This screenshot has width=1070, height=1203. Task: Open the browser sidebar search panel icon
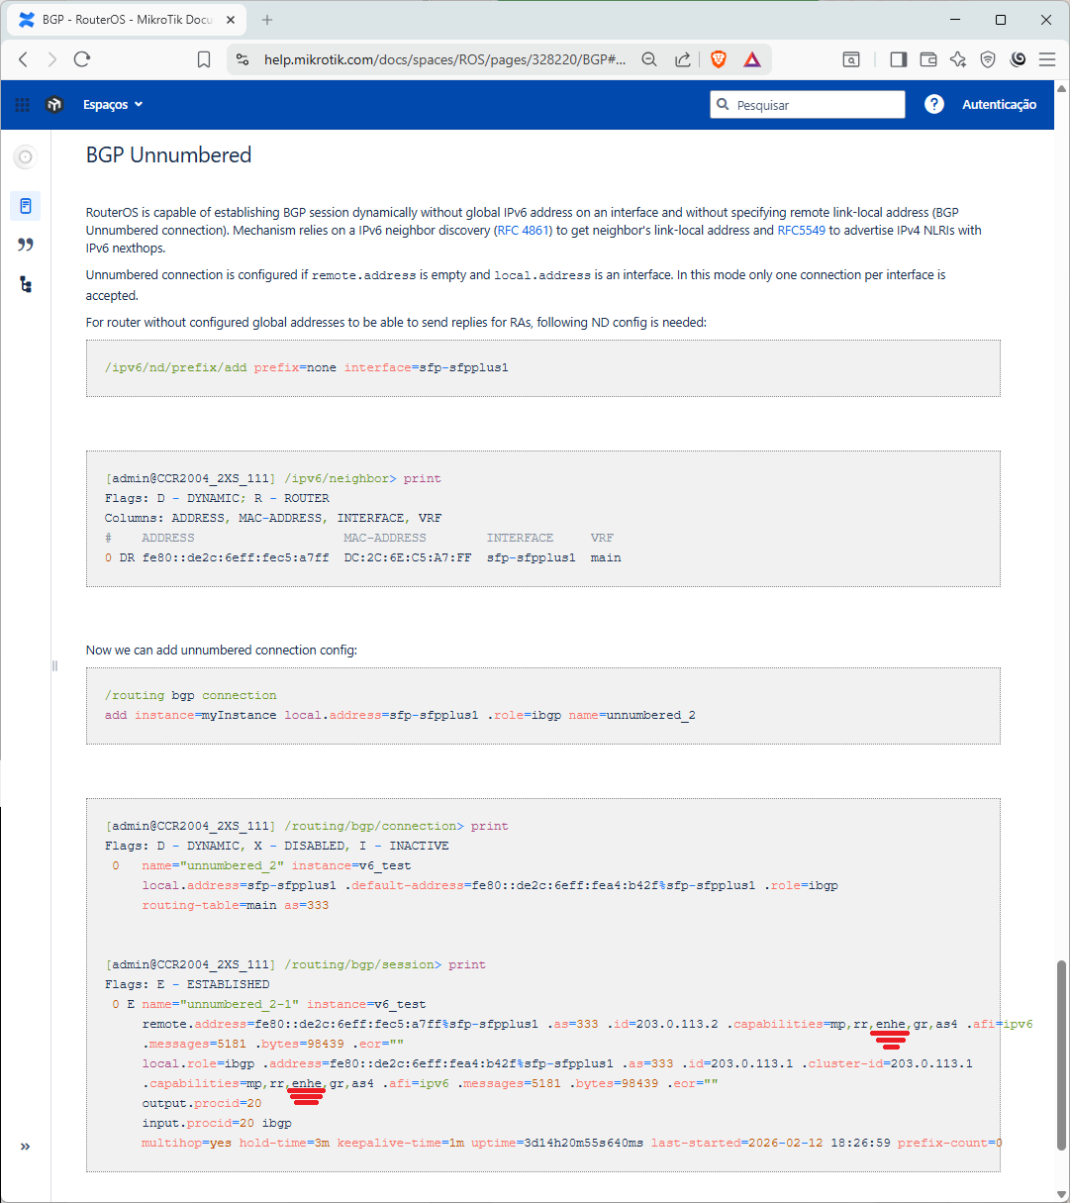[x=851, y=59]
